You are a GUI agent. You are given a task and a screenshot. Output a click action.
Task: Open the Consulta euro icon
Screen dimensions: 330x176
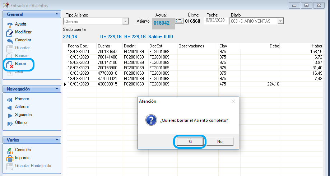coord(10,150)
